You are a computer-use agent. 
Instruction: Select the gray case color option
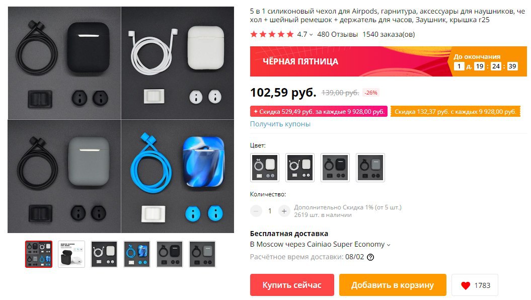(x=370, y=168)
